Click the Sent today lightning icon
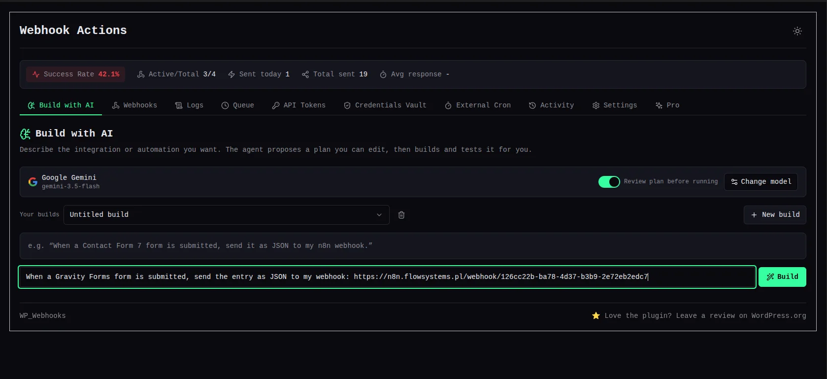 coord(232,74)
